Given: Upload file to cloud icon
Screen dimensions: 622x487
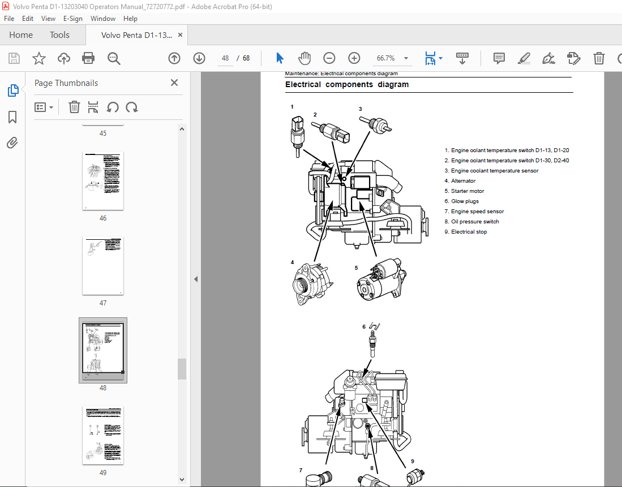Looking at the screenshot, I should pyautogui.click(x=64, y=58).
